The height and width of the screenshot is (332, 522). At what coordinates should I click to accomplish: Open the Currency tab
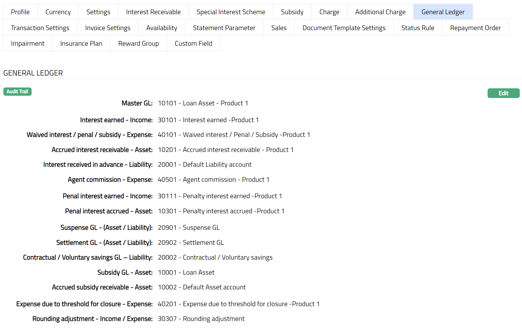(x=58, y=12)
